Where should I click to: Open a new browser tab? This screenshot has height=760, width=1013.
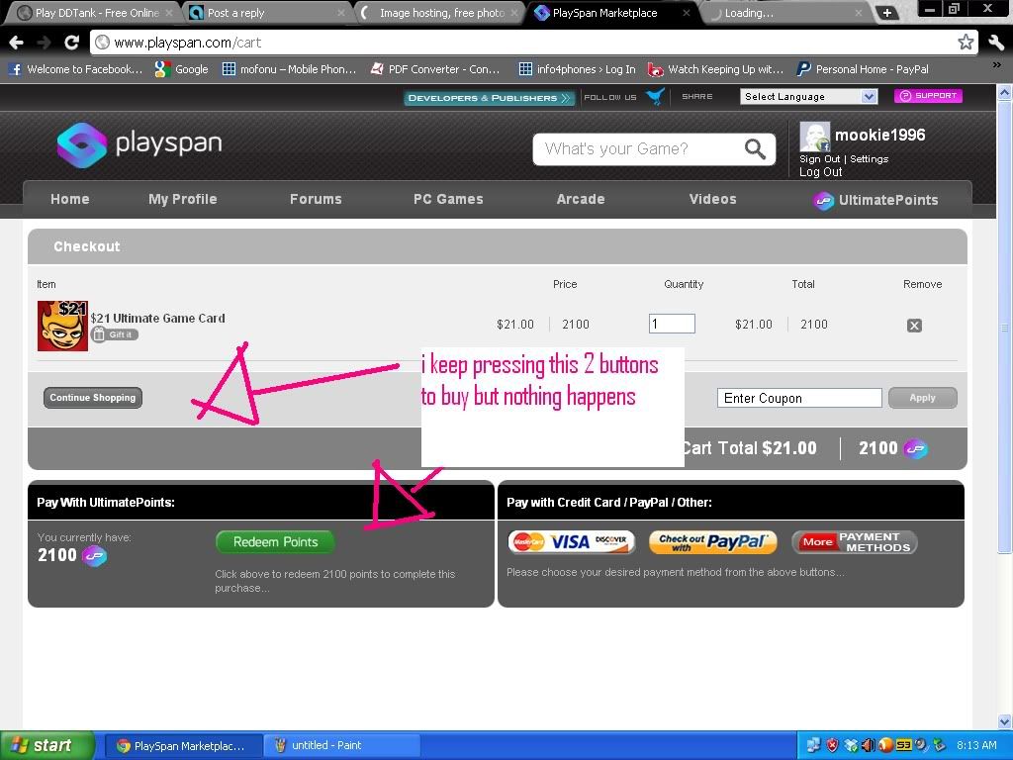point(887,13)
